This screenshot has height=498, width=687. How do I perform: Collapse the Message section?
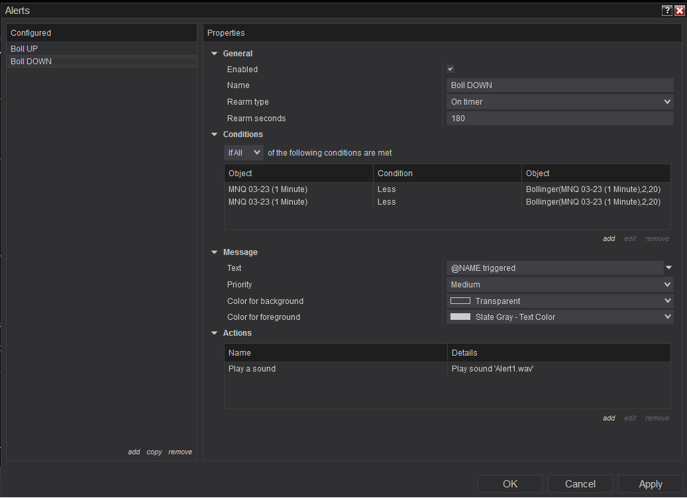215,252
